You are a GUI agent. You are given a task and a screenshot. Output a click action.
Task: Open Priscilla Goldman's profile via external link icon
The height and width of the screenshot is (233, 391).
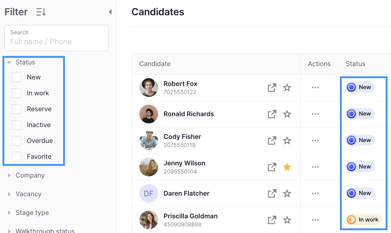click(x=272, y=220)
